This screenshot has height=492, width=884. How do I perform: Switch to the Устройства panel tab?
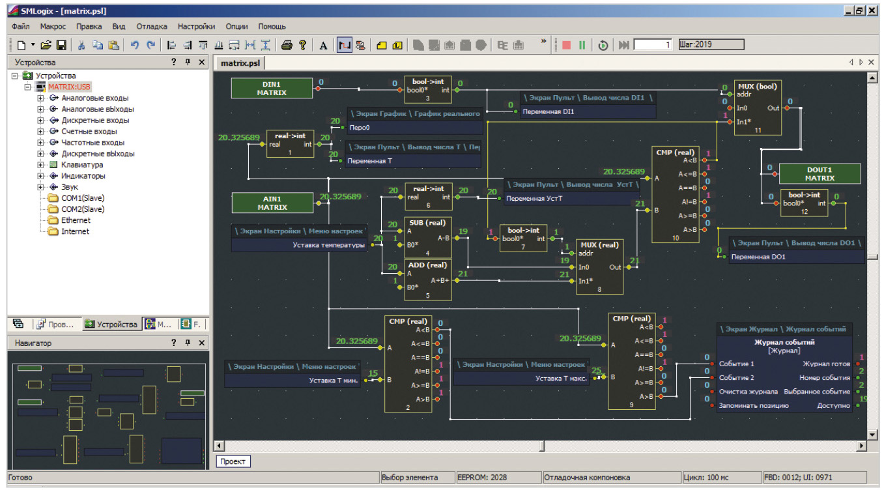tap(111, 324)
